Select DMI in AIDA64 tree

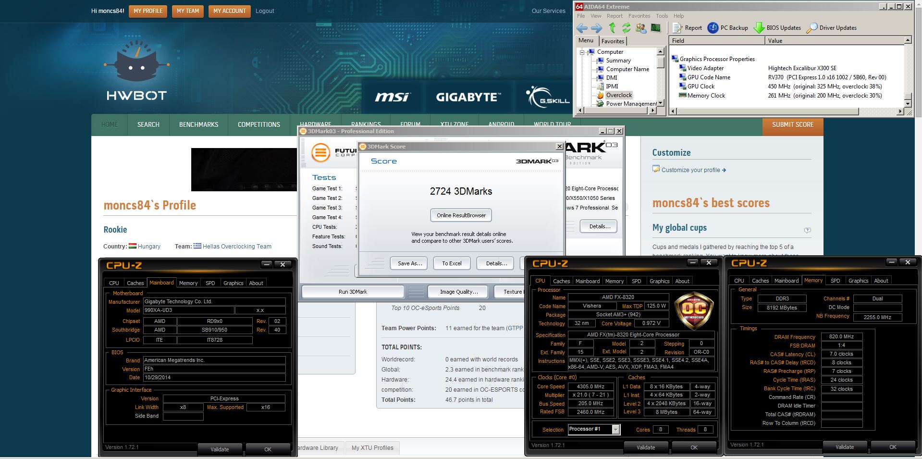click(x=612, y=78)
